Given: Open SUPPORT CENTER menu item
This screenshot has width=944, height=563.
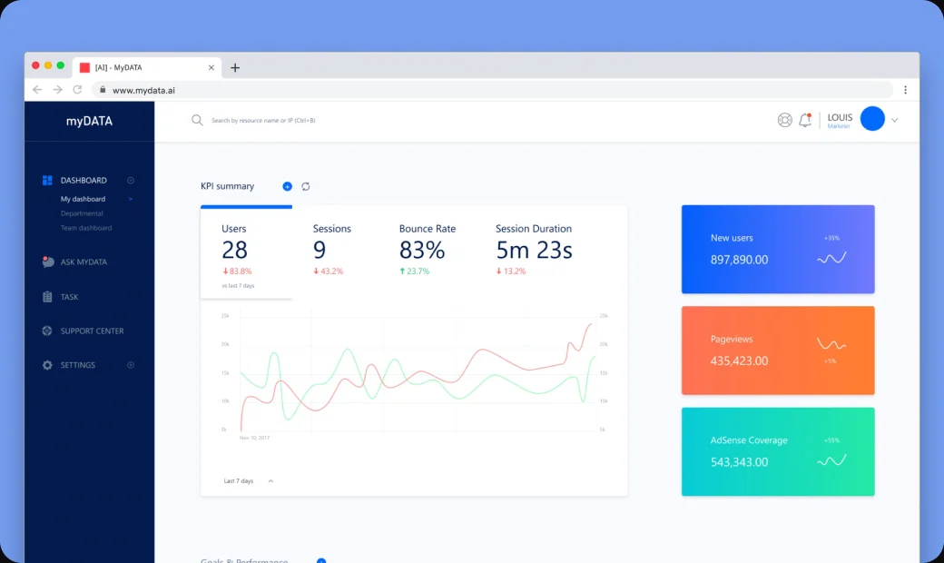Looking at the screenshot, I should [92, 331].
